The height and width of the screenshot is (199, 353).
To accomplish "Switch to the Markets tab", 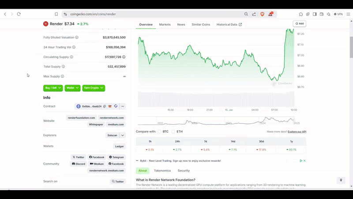I will [165, 24].
